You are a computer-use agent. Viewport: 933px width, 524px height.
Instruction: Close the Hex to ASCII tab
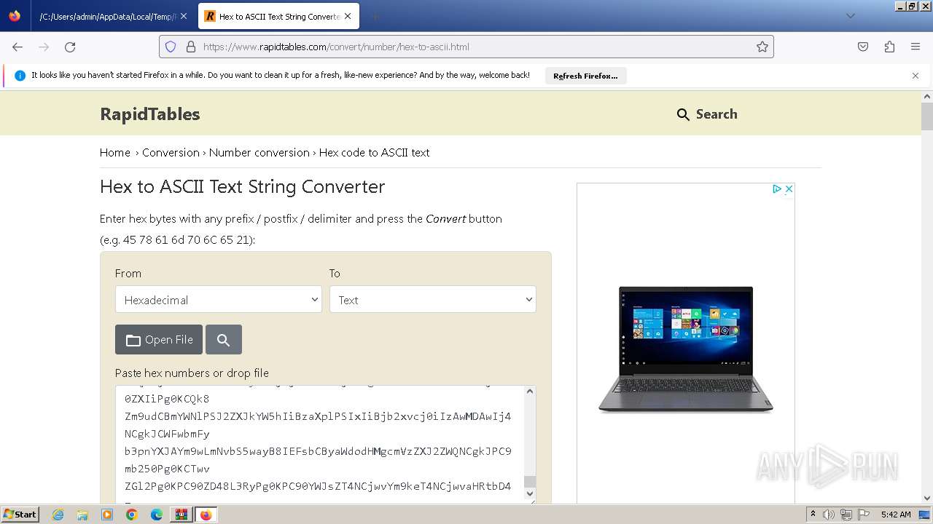click(x=348, y=16)
